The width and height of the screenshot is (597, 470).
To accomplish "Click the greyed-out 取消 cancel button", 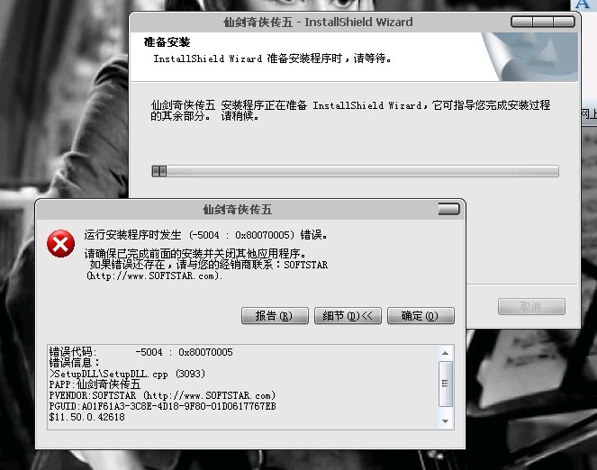I will click(x=531, y=306).
